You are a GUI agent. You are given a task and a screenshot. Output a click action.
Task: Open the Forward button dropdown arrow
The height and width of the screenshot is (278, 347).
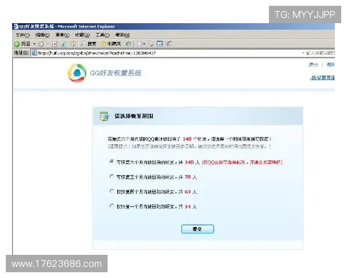(47, 44)
